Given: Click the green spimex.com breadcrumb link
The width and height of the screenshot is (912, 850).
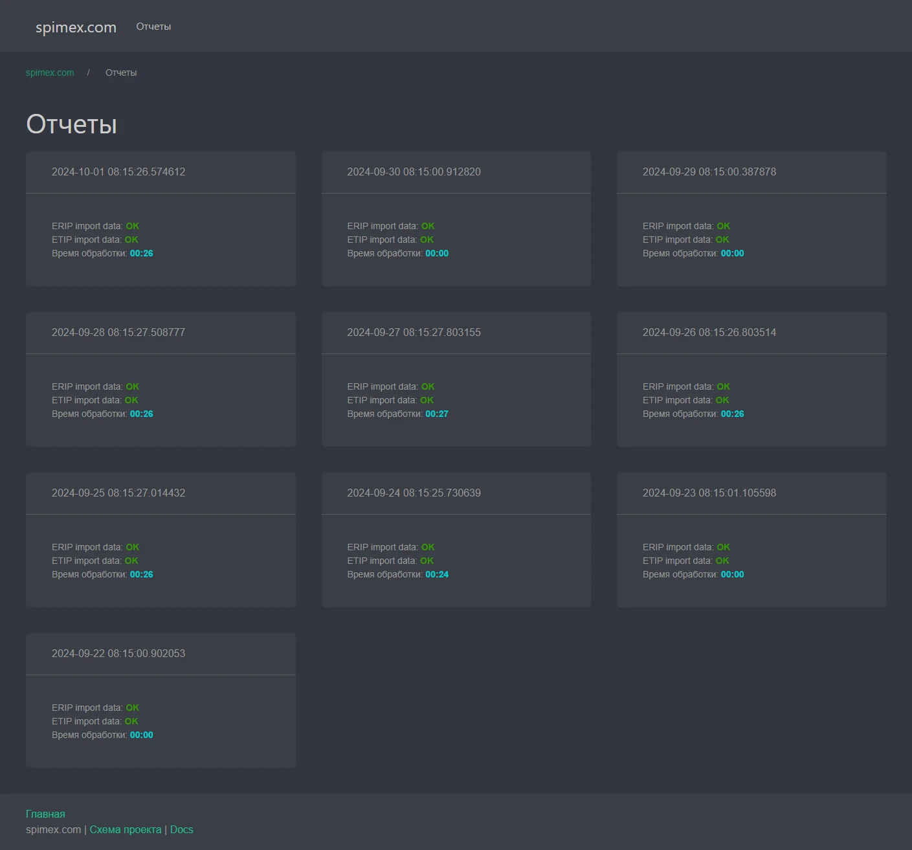Looking at the screenshot, I should (50, 73).
